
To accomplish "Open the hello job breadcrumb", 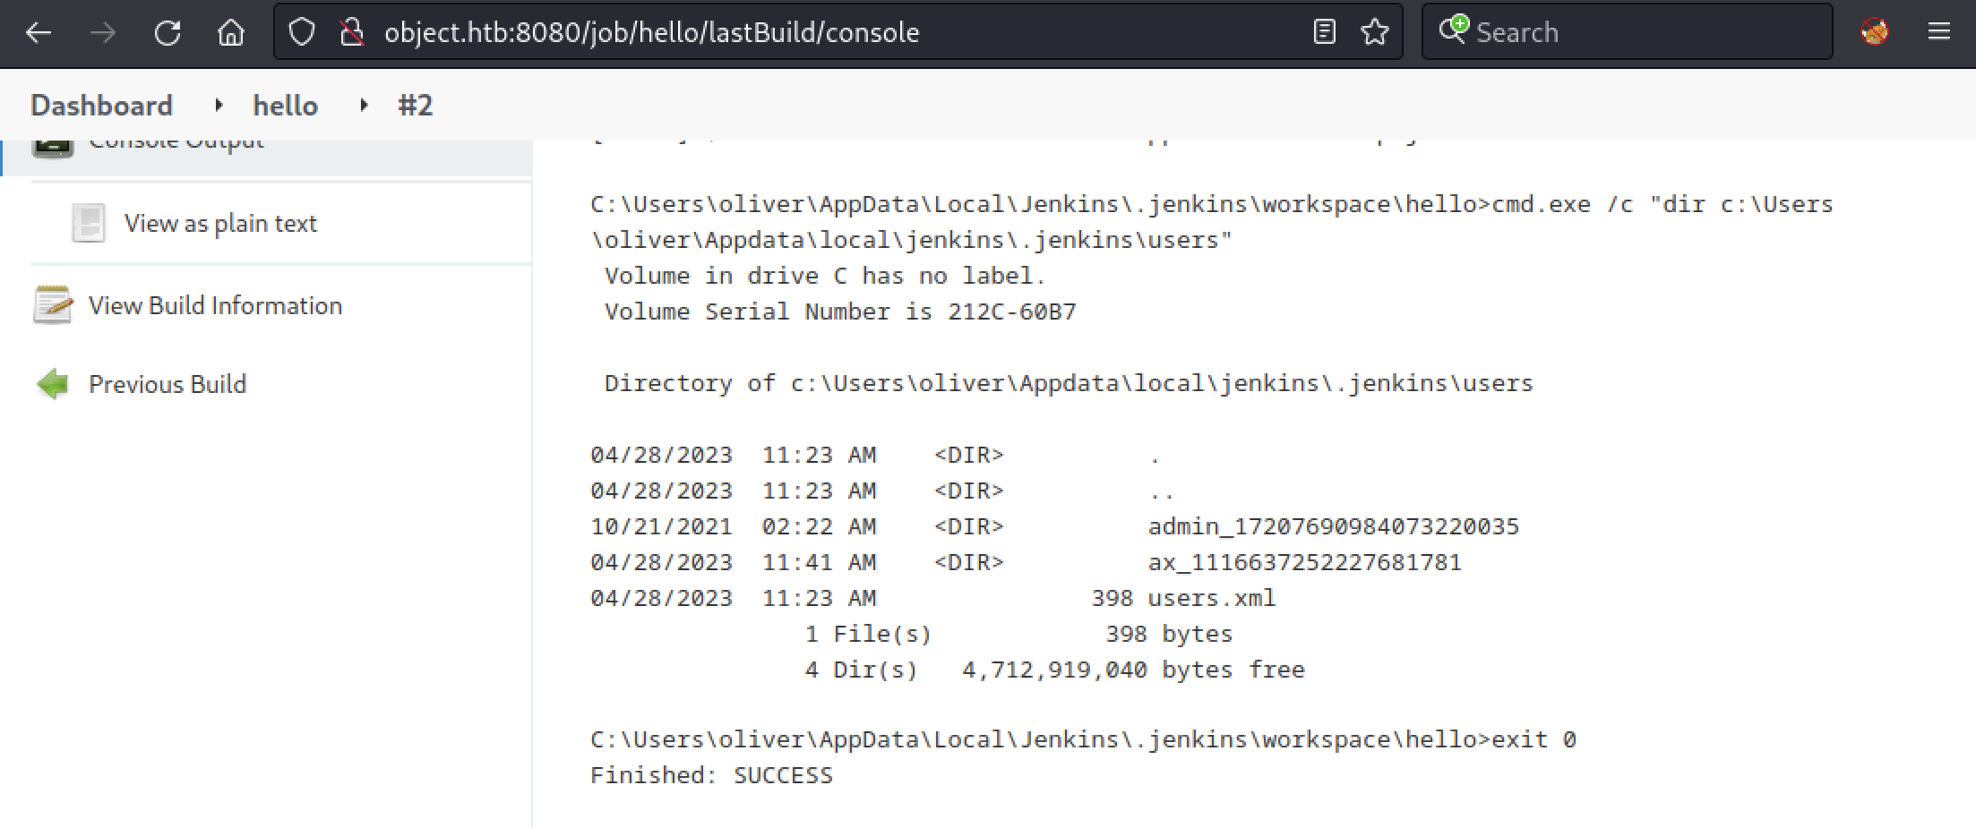I will (285, 106).
